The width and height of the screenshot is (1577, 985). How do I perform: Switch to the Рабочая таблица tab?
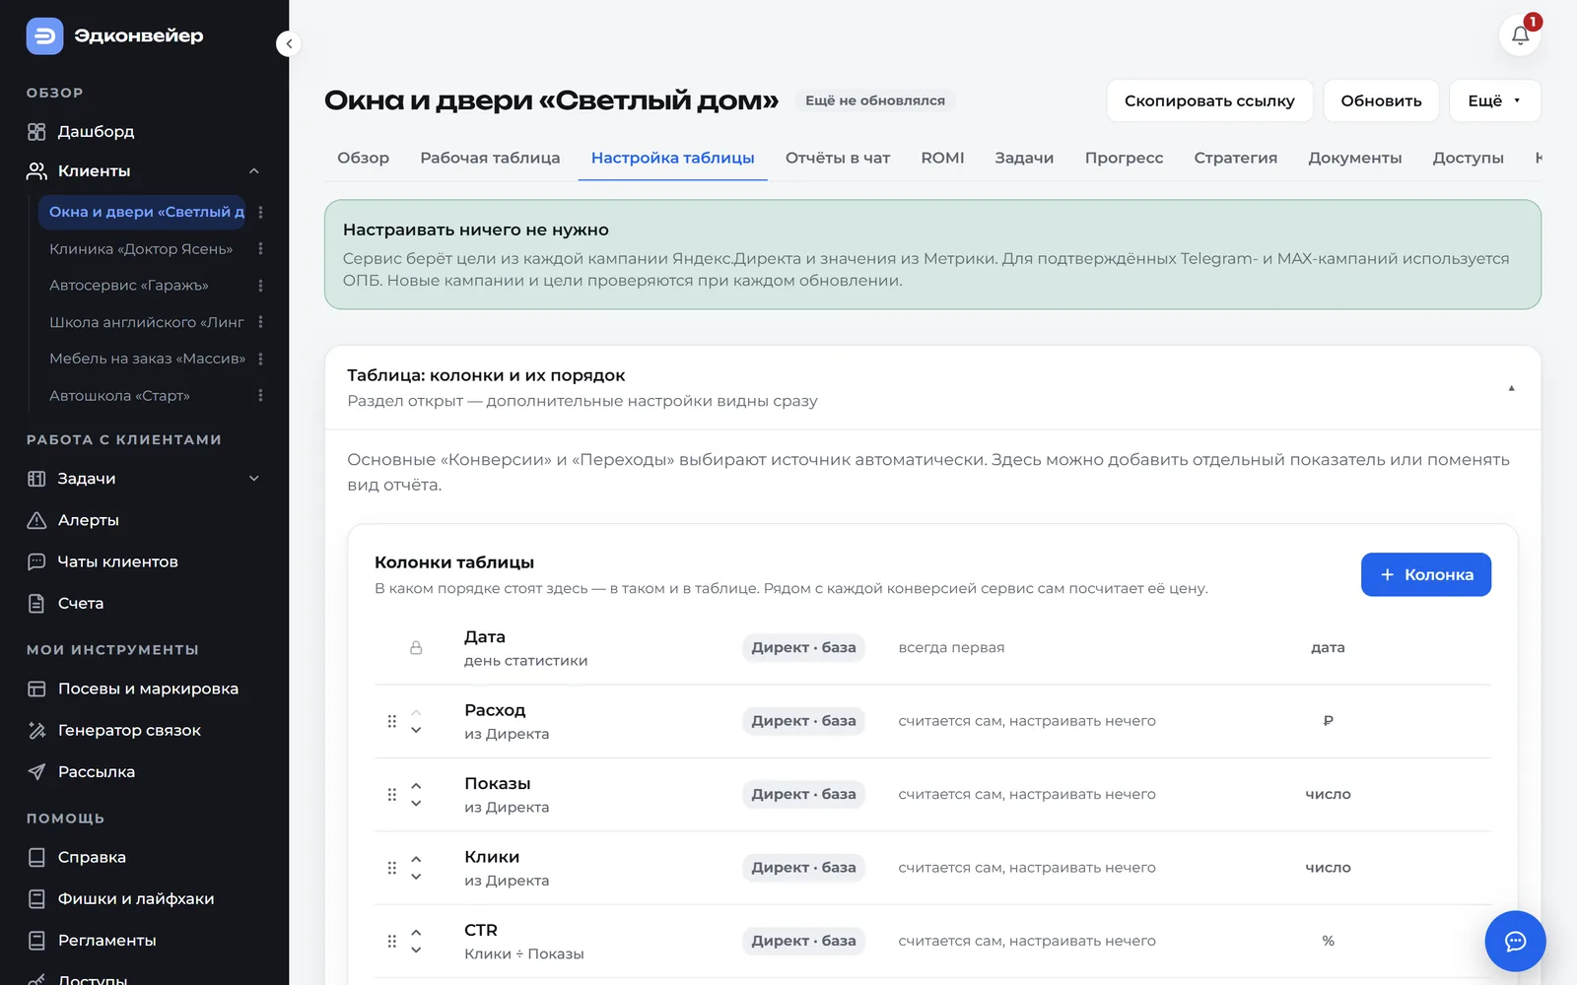(490, 158)
